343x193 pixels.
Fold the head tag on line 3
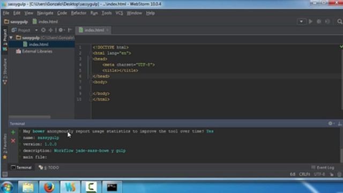pyautogui.click(x=91, y=59)
